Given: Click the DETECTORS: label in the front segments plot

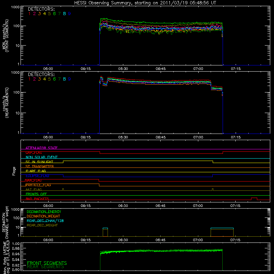Looking at the screenshot, I should click(x=41, y=9).
